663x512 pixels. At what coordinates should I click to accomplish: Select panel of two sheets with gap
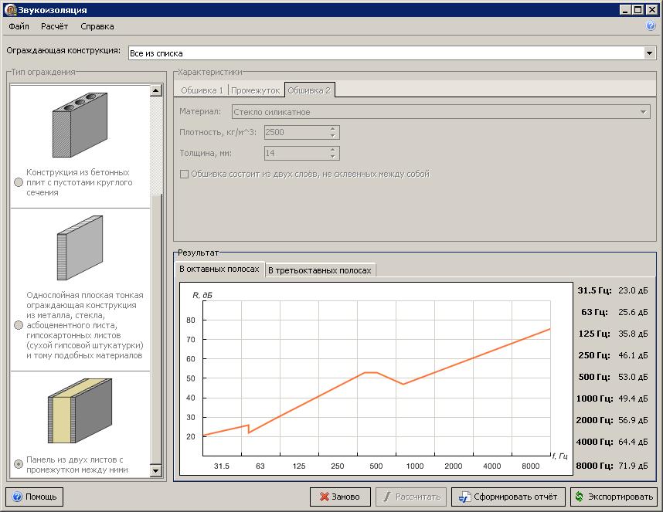[x=19, y=464]
